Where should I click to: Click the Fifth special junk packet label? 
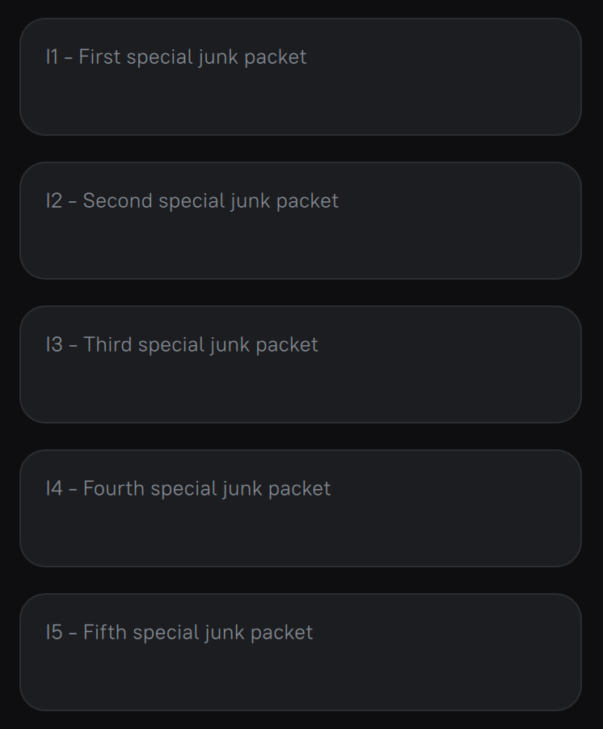(179, 632)
